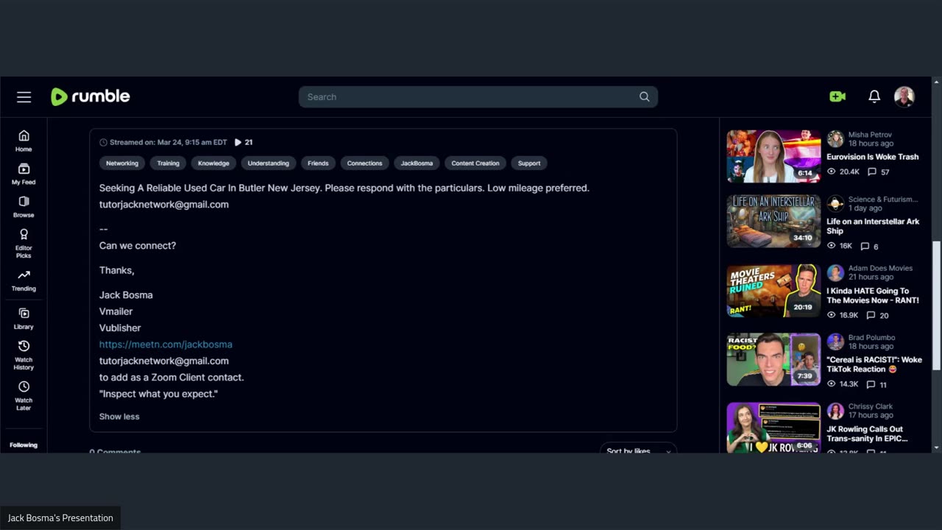Click the comments icon on Interstellar Ark Ship
942x530 pixels.
[x=865, y=246]
